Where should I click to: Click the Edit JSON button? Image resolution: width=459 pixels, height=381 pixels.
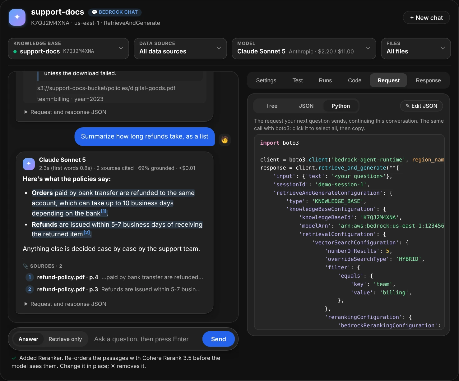(x=421, y=106)
